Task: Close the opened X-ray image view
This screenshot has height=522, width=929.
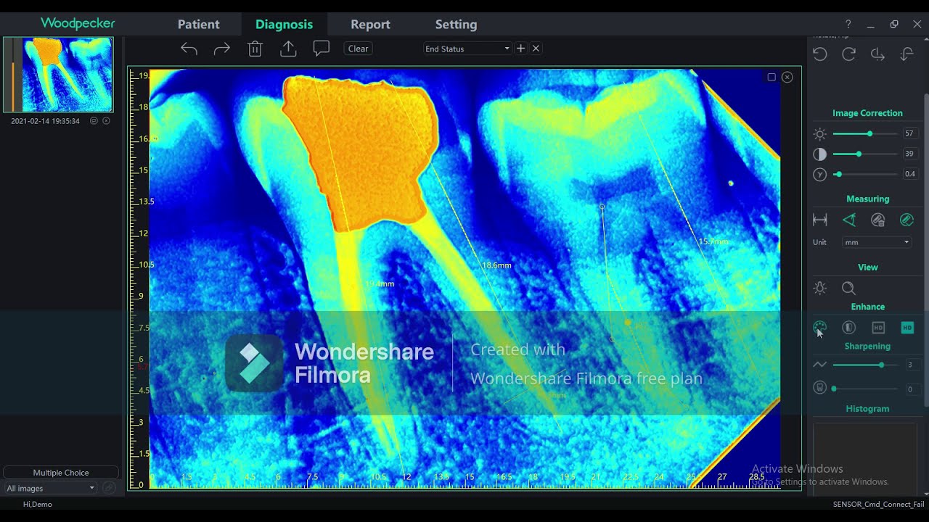Action: (787, 77)
